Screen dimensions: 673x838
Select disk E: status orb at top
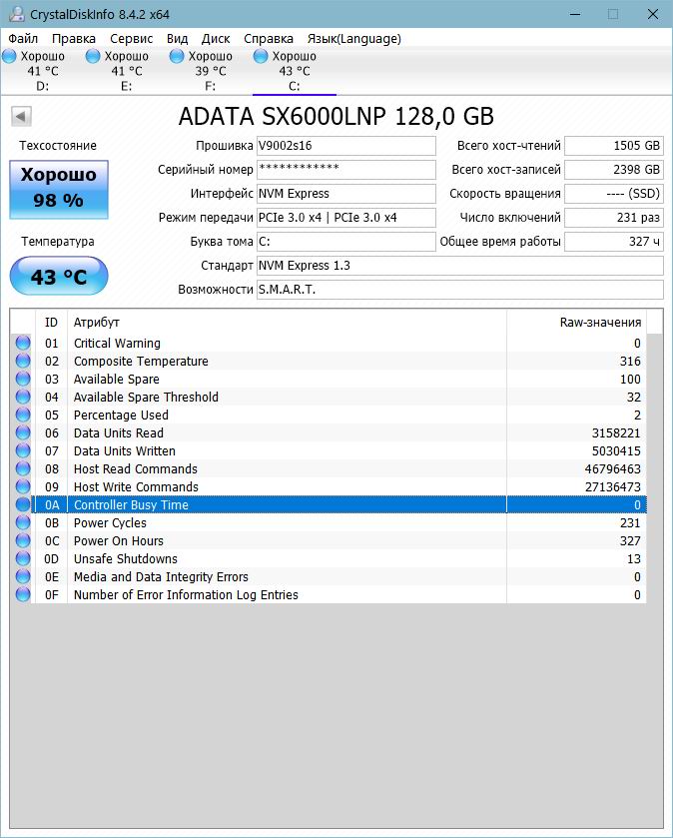(93, 56)
